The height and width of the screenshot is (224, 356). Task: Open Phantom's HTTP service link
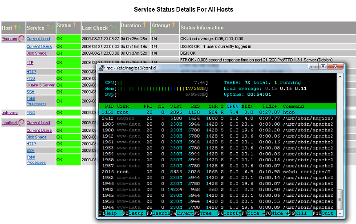pos(31,72)
